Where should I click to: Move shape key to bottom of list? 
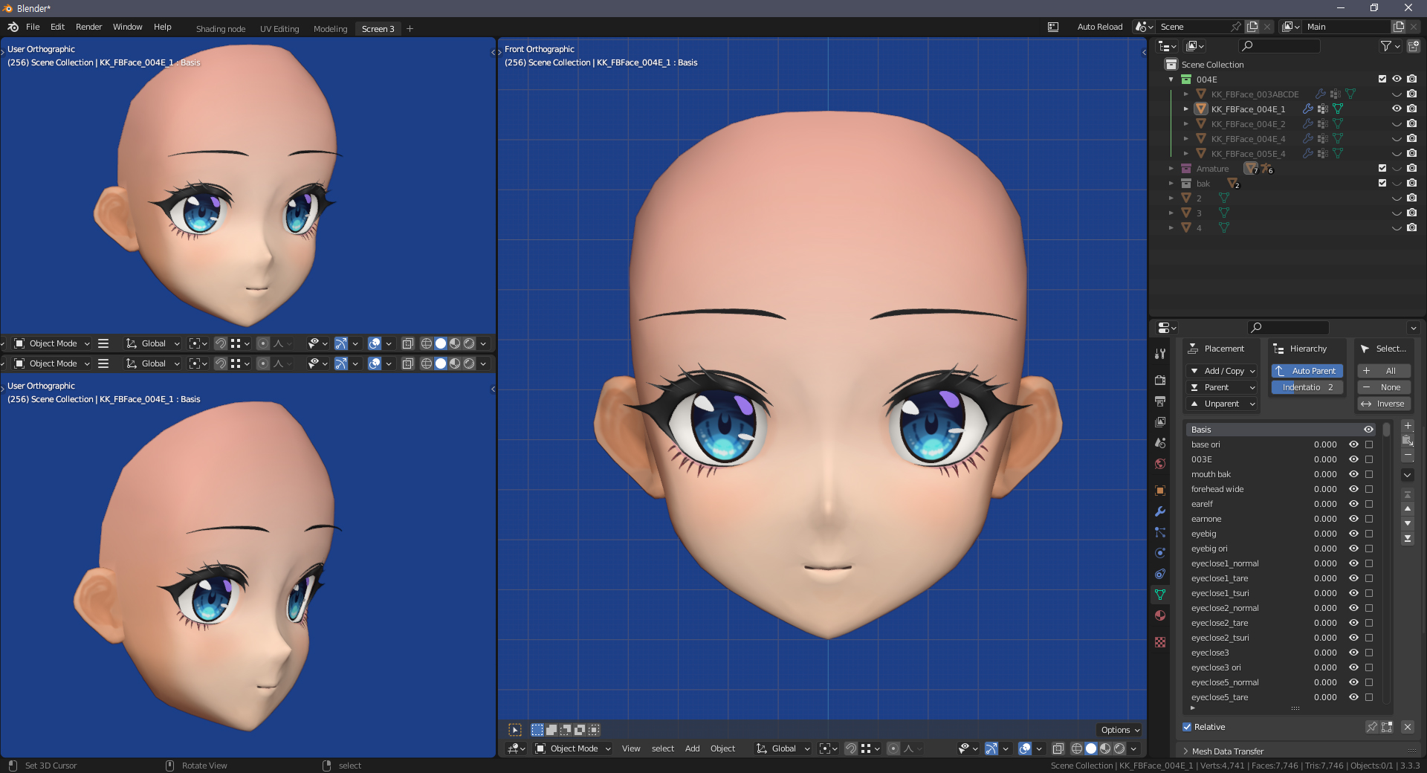(1408, 538)
